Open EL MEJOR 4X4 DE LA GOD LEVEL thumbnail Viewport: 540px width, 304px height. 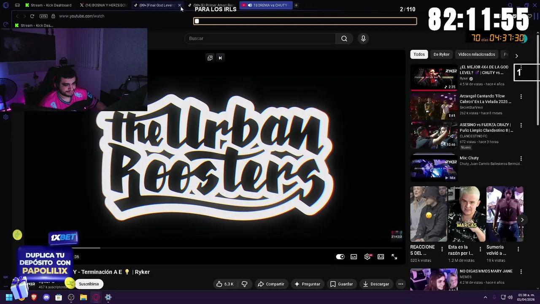pyautogui.click(x=434, y=77)
